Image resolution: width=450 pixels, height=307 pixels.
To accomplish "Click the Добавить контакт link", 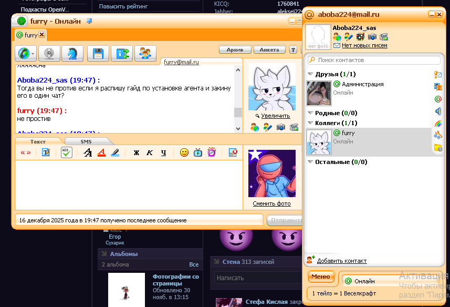I will pyautogui.click(x=342, y=261).
